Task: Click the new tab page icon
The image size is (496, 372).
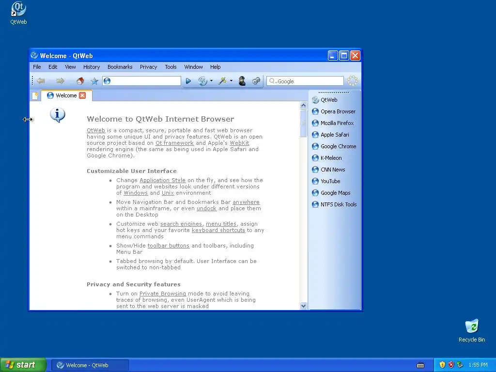Action: tap(35, 95)
